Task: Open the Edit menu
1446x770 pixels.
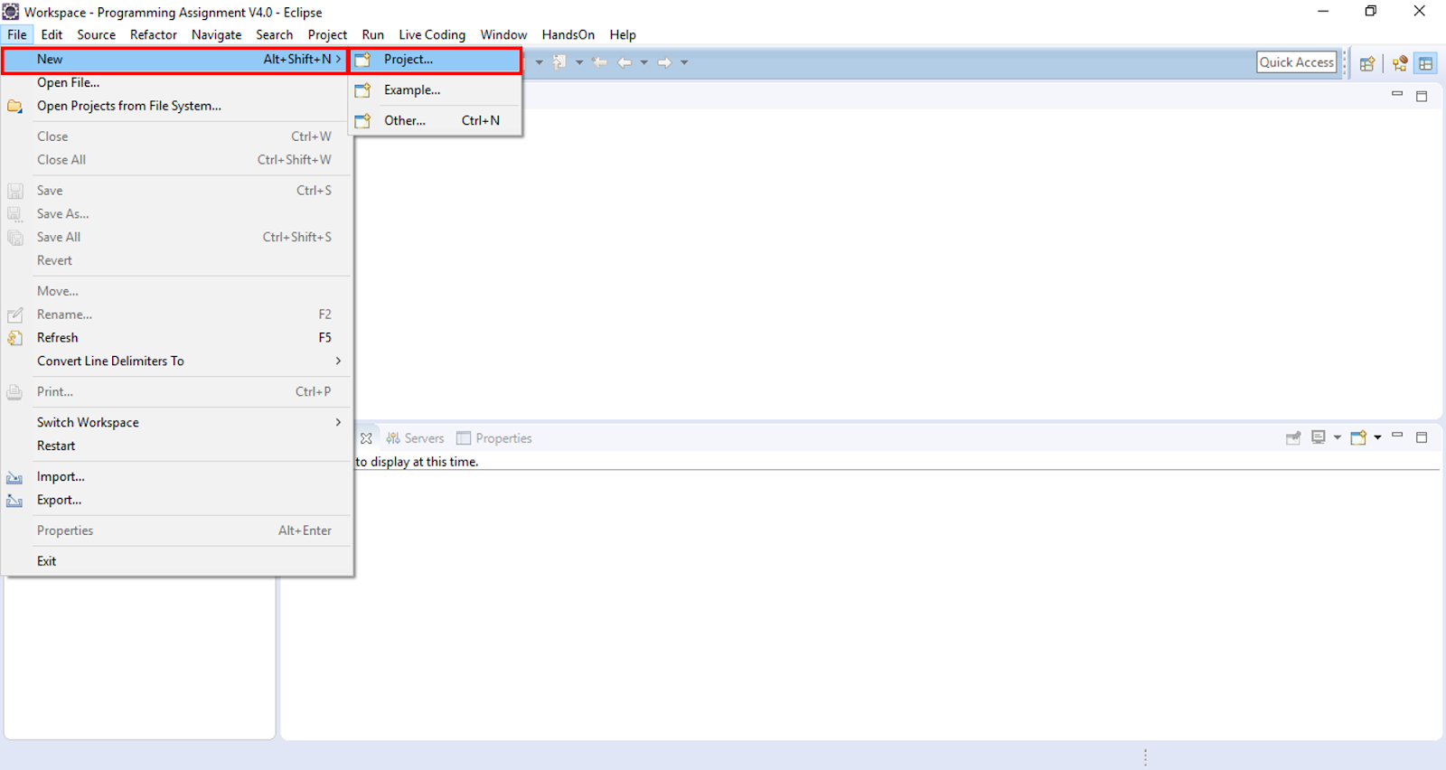Action: [x=52, y=35]
